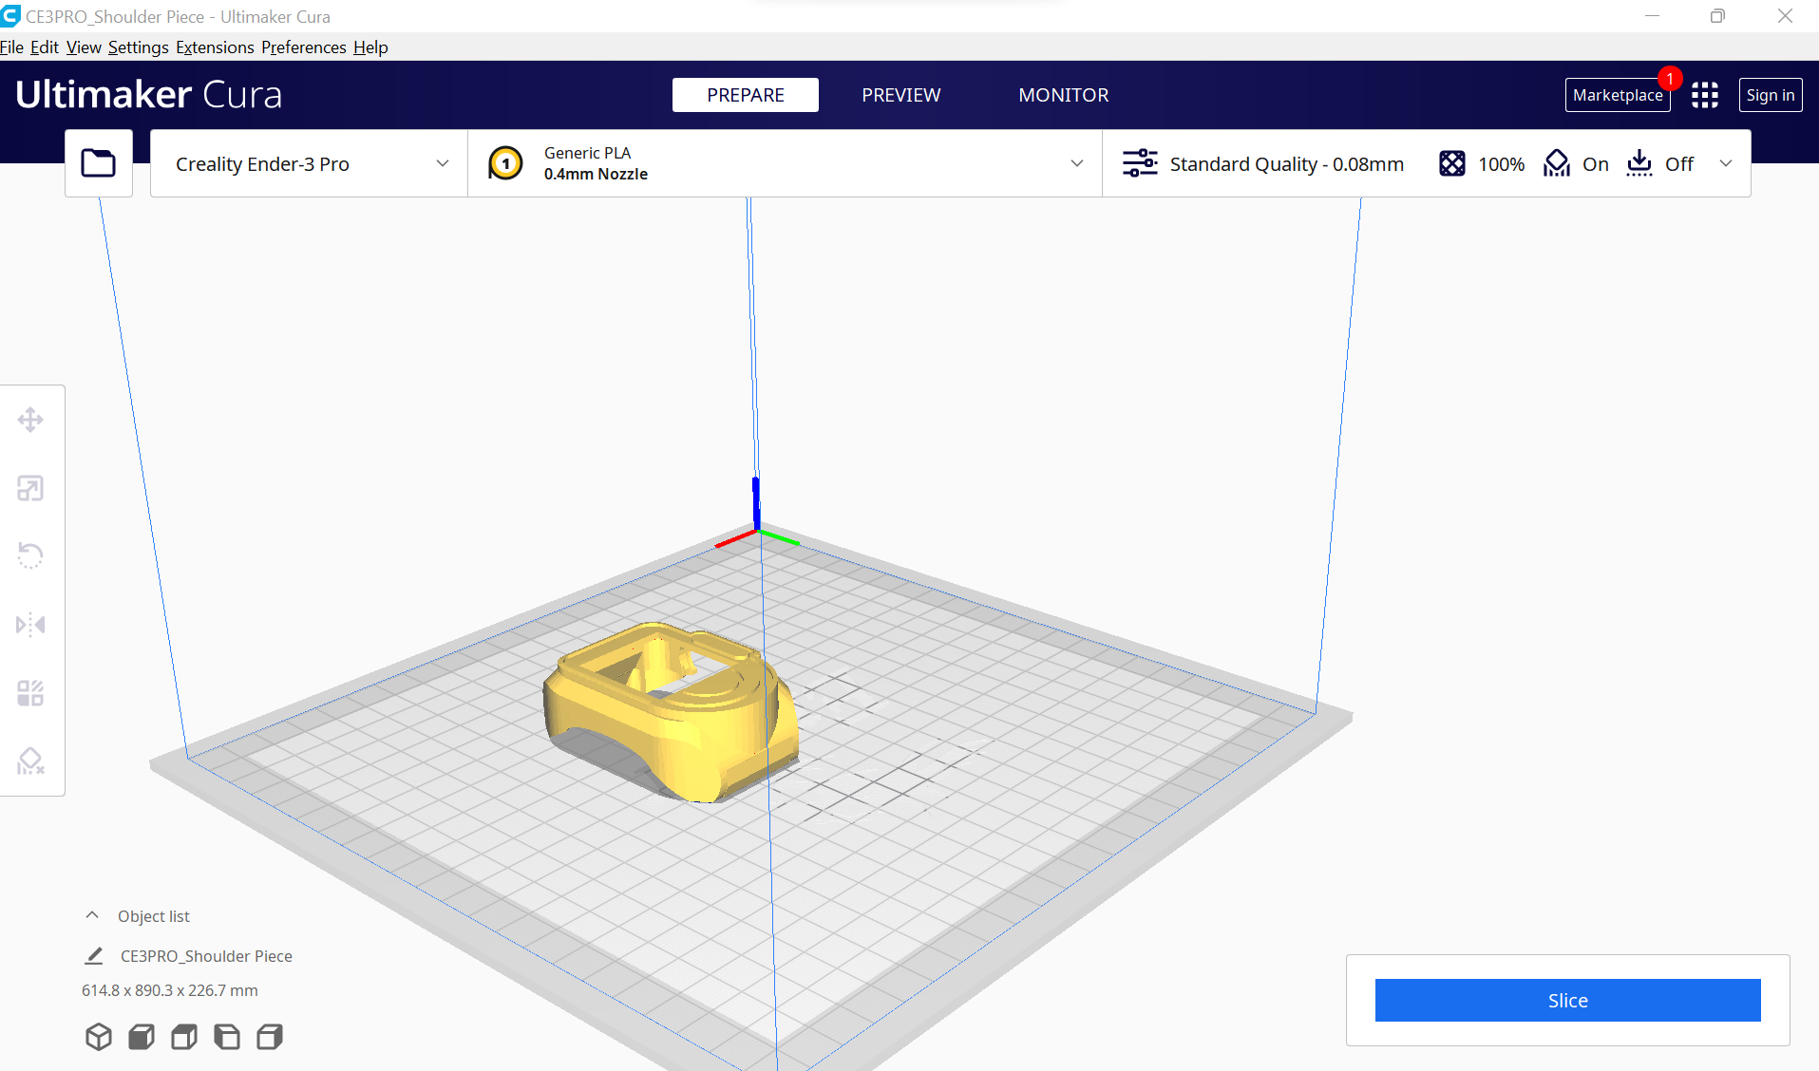Click the infill density icon
Viewport: 1819px width, 1071px height.
(x=1452, y=163)
